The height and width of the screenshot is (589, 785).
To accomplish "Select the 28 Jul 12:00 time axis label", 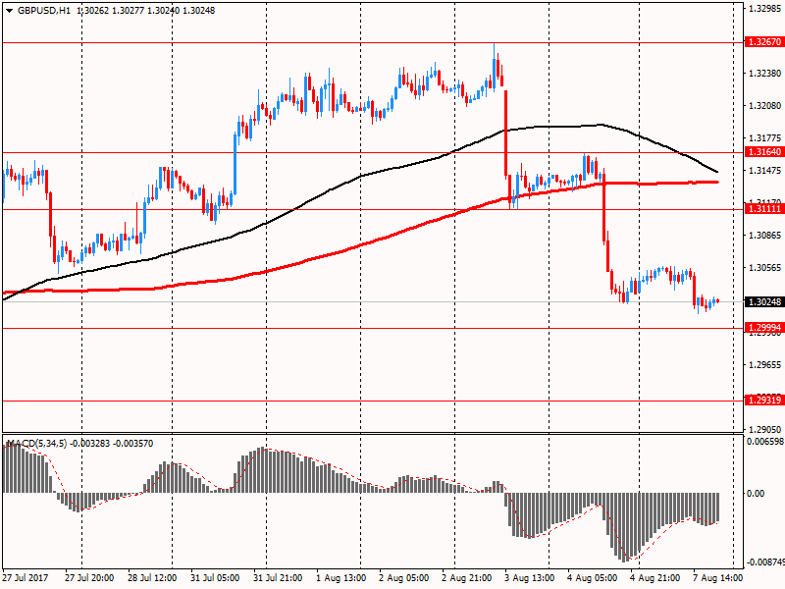I will coord(152,577).
